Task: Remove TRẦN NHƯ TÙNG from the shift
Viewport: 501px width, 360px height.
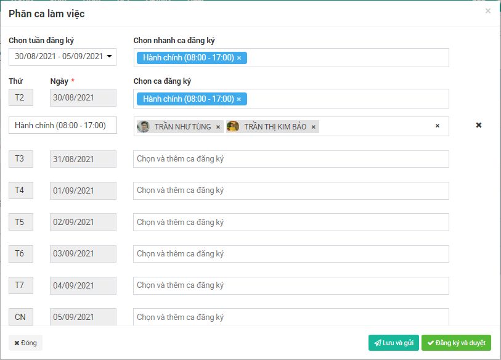Action: 218,127
